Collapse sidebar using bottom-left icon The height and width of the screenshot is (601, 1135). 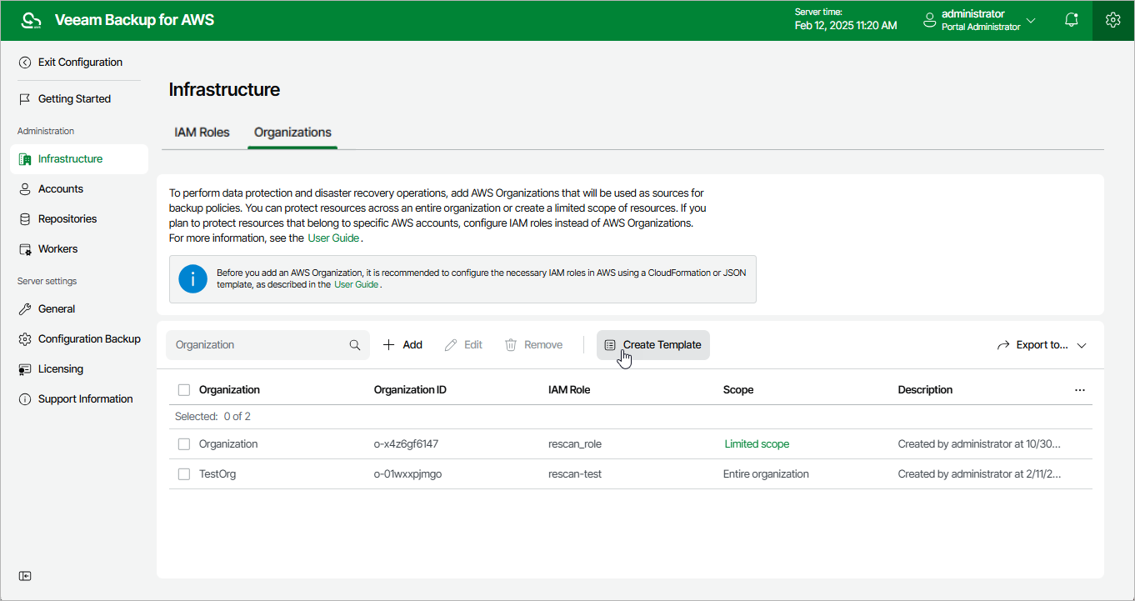click(25, 576)
